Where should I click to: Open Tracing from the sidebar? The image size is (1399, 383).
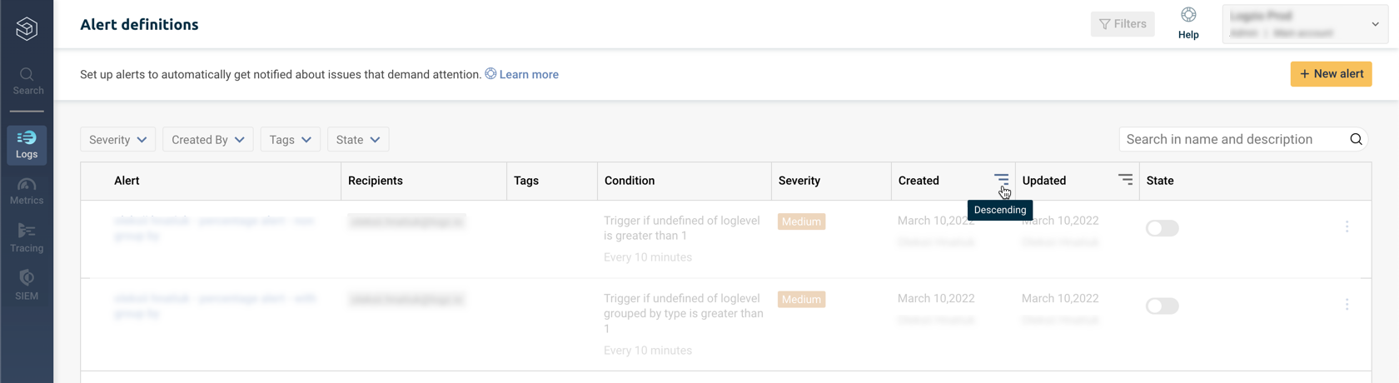[27, 238]
